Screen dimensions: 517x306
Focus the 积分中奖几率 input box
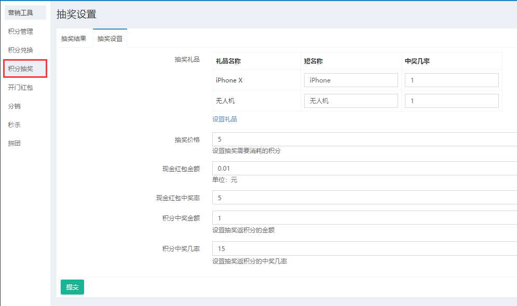[363, 248]
